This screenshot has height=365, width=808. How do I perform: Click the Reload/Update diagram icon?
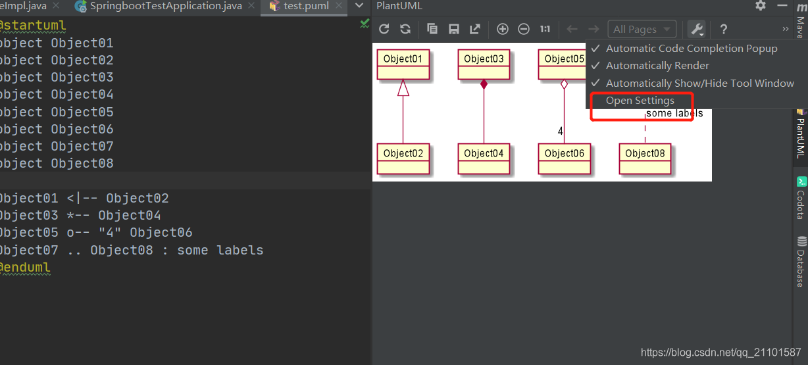point(384,29)
